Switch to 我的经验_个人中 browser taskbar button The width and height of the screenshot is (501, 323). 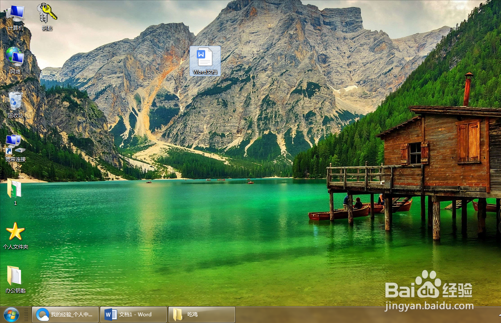[65, 315]
